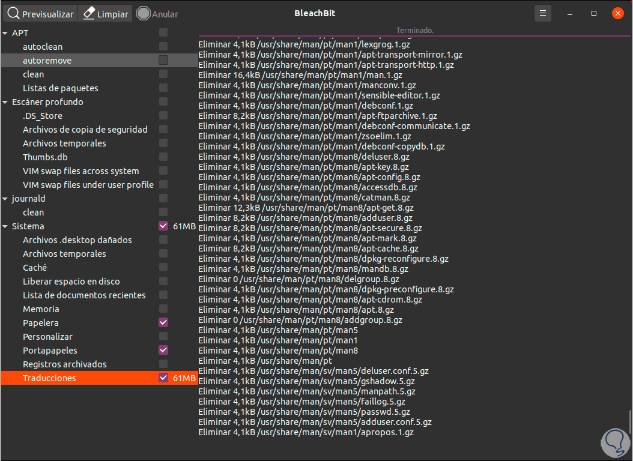Enable the autoremove checkbox
This screenshot has width=633, height=461.
pyautogui.click(x=163, y=60)
